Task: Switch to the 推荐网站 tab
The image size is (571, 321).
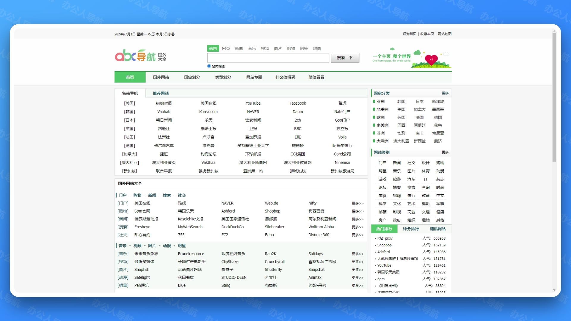Action: coord(161,93)
